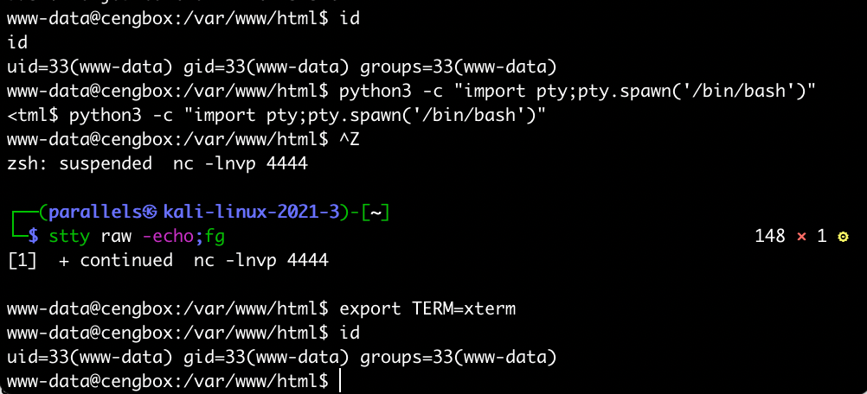Screen dimensions: 867x394
Task: Click the ^Z suspend keystroke text
Action: click(x=350, y=139)
